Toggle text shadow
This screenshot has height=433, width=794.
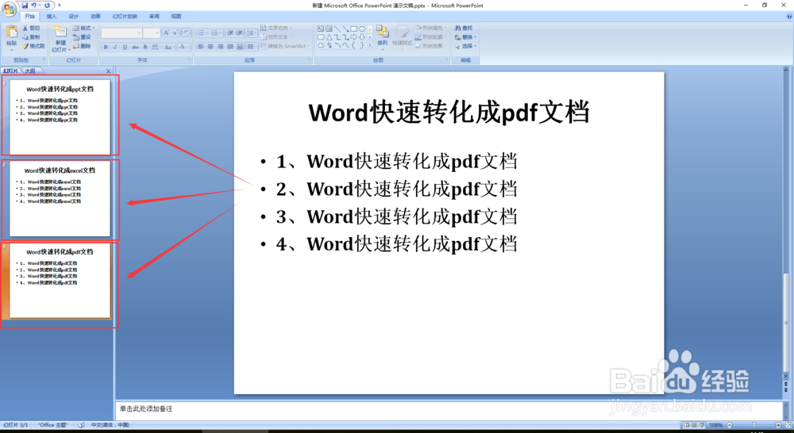[145, 47]
